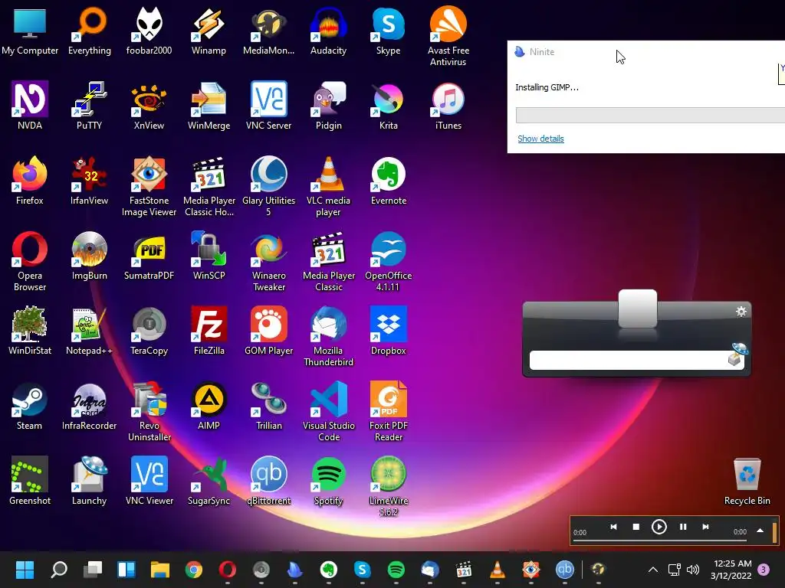Viewport: 785px width, 588px height.
Task: Open the Windows Start menu
Action: [25, 570]
